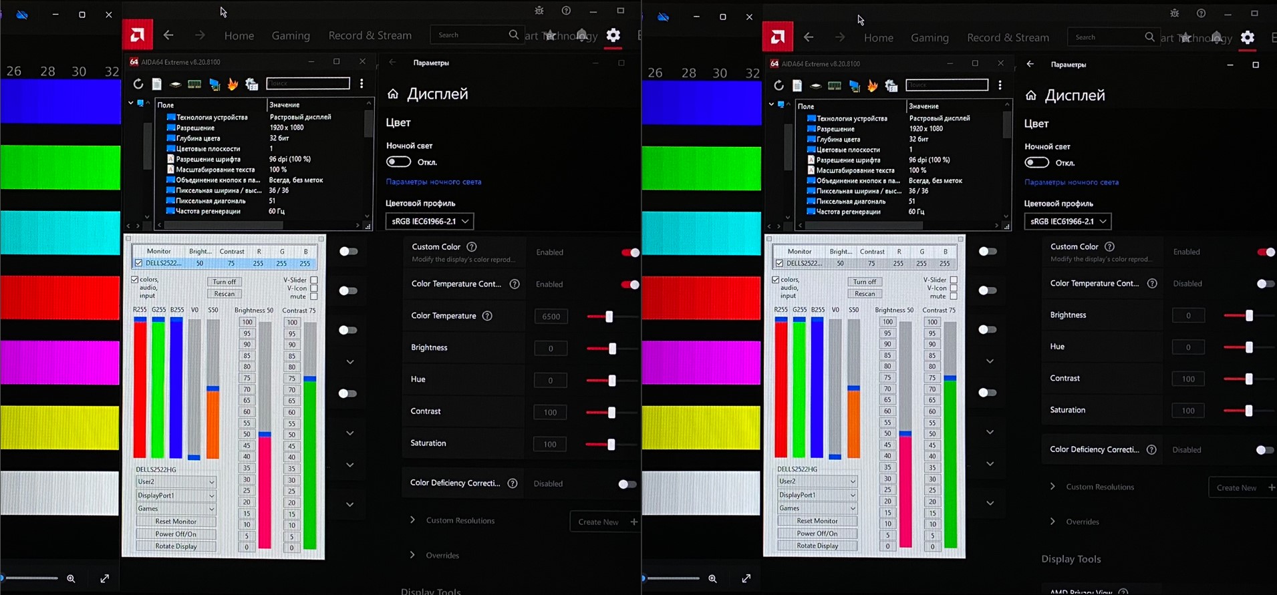Expand Overrides on the left screen
1277x595 pixels.
click(x=412, y=555)
